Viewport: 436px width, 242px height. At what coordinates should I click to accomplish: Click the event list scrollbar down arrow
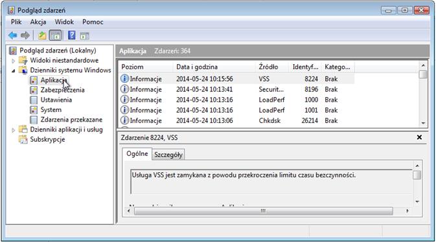[x=423, y=123]
